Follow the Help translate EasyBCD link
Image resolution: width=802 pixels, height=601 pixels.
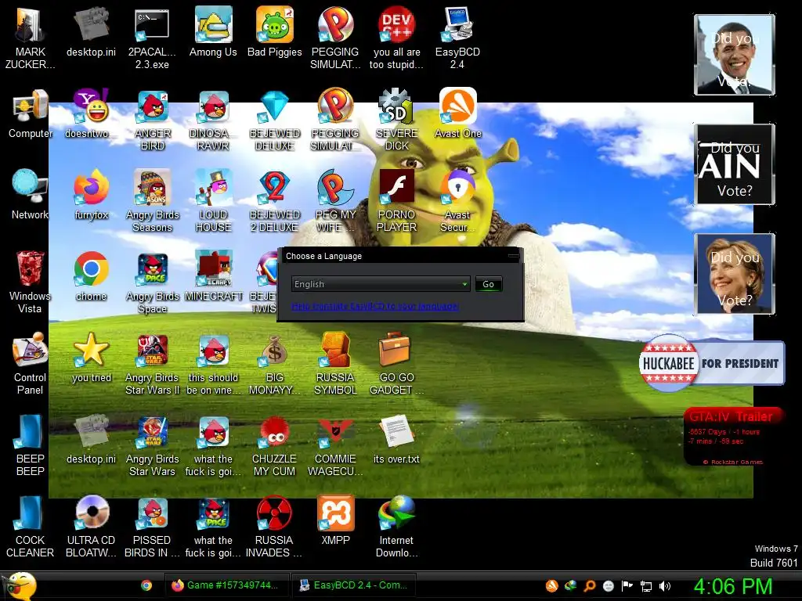pyautogui.click(x=374, y=306)
